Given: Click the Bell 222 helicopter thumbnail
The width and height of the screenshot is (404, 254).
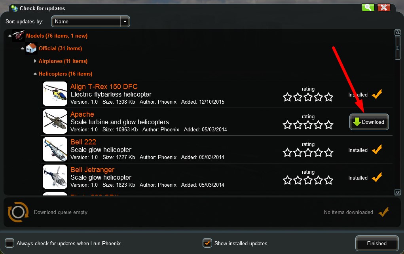Looking at the screenshot, I should [x=55, y=150].
